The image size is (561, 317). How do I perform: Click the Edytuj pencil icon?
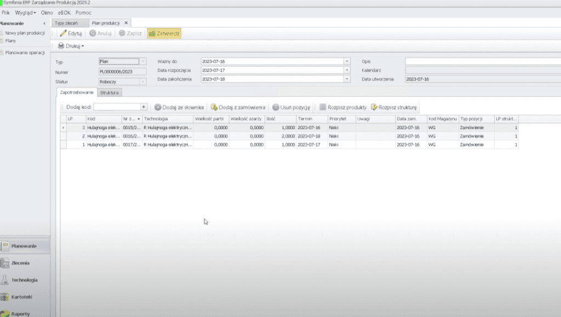tap(63, 33)
